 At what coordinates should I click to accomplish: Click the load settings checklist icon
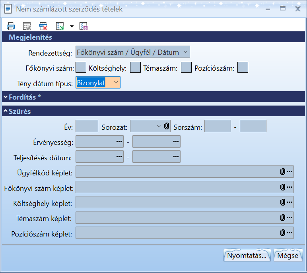tap(60, 27)
